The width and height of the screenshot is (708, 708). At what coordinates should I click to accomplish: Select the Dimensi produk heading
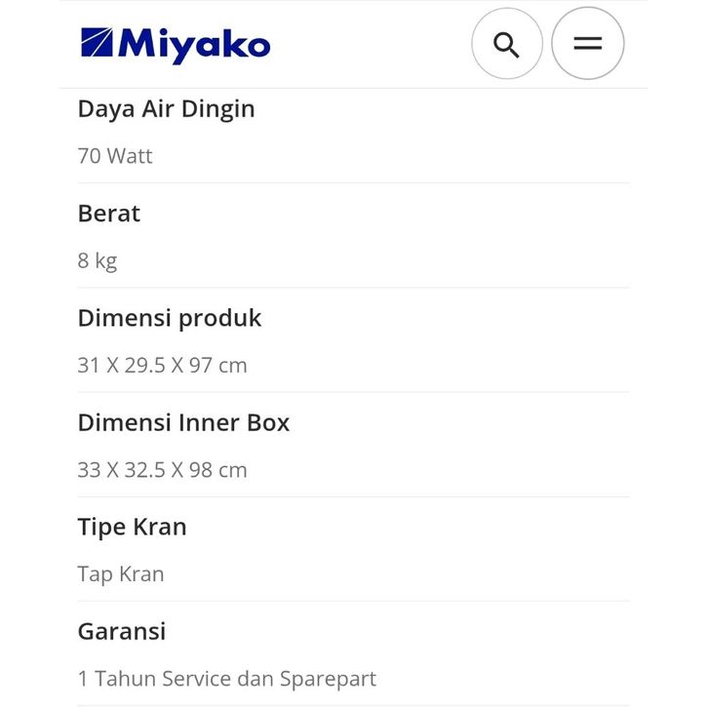[170, 318]
